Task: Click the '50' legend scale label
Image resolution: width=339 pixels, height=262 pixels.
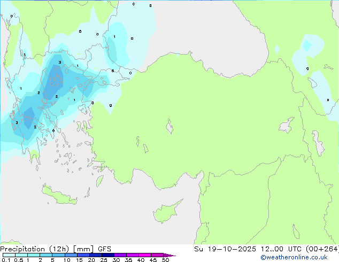Action: coord(165,260)
